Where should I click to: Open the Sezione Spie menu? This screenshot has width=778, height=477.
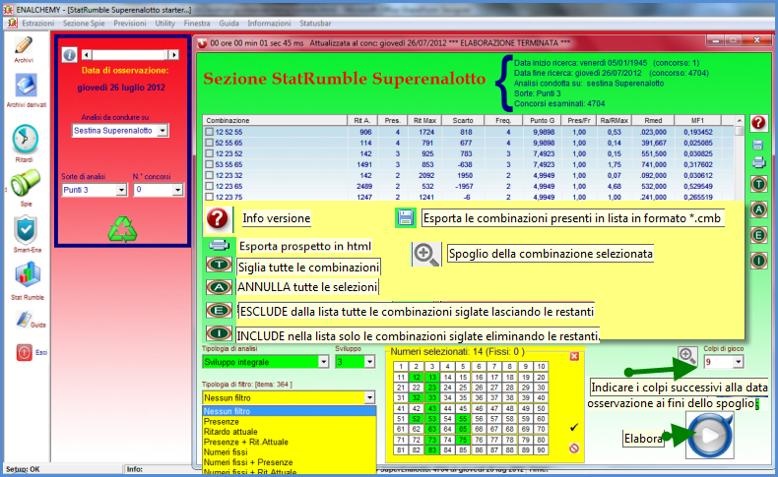(84, 24)
